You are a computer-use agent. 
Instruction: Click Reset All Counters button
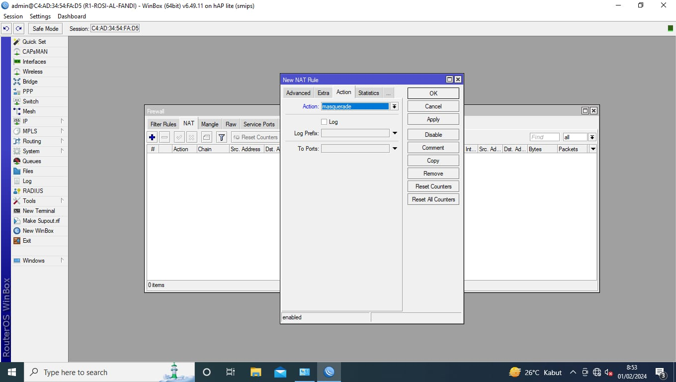[433, 199]
